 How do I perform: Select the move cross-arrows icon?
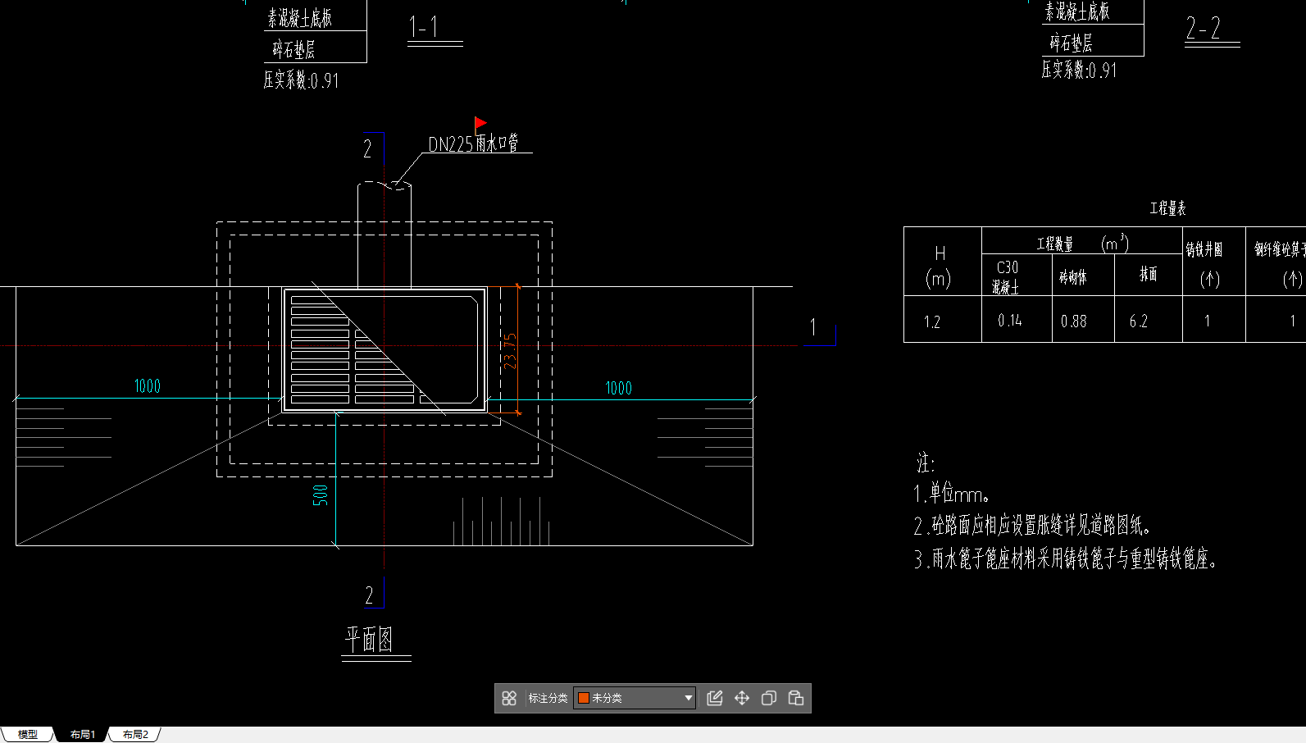pos(742,698)
